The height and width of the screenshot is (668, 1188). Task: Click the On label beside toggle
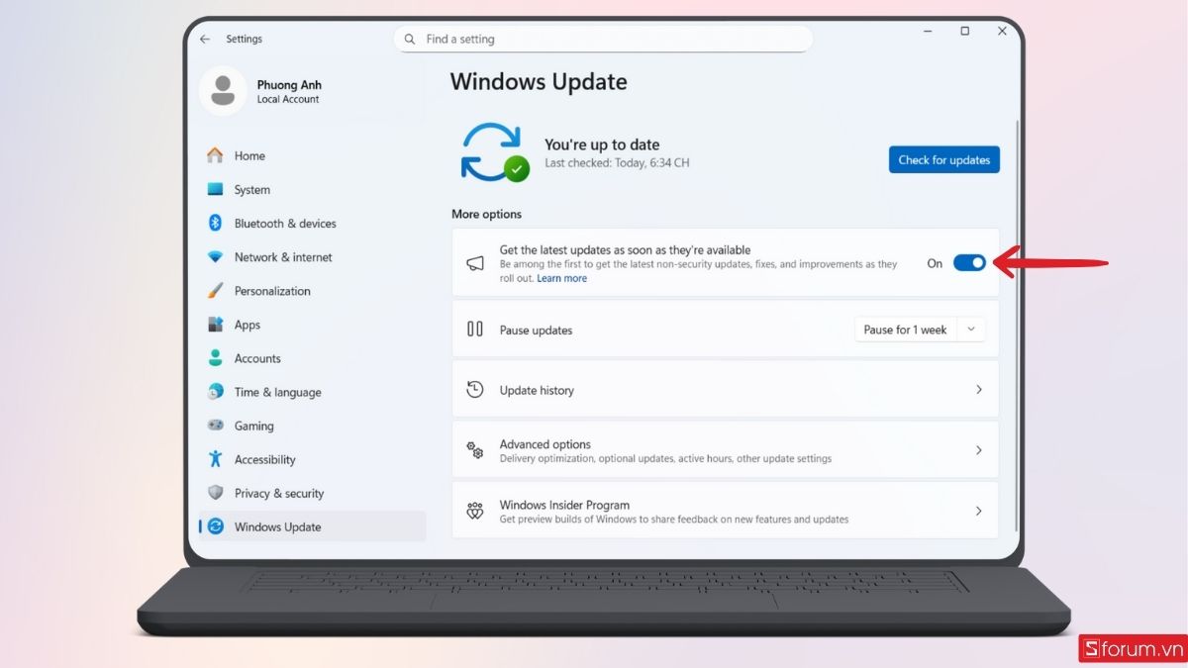coord(935,263)
